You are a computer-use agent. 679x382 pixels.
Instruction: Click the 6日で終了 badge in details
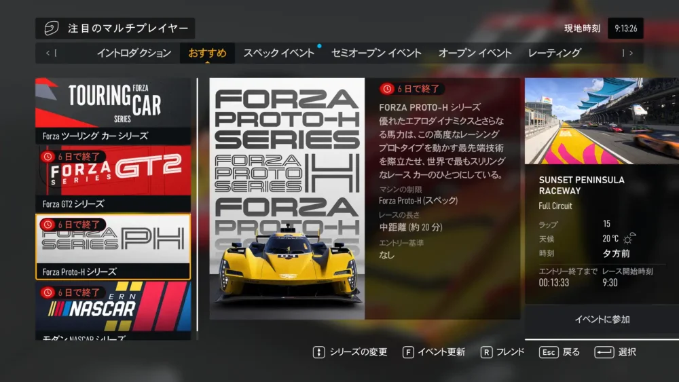tap(411, 89)
